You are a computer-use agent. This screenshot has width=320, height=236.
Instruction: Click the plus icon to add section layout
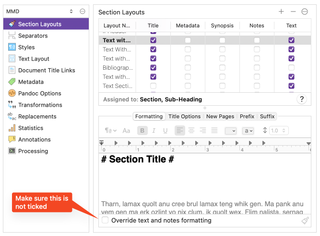coord(281,12)
